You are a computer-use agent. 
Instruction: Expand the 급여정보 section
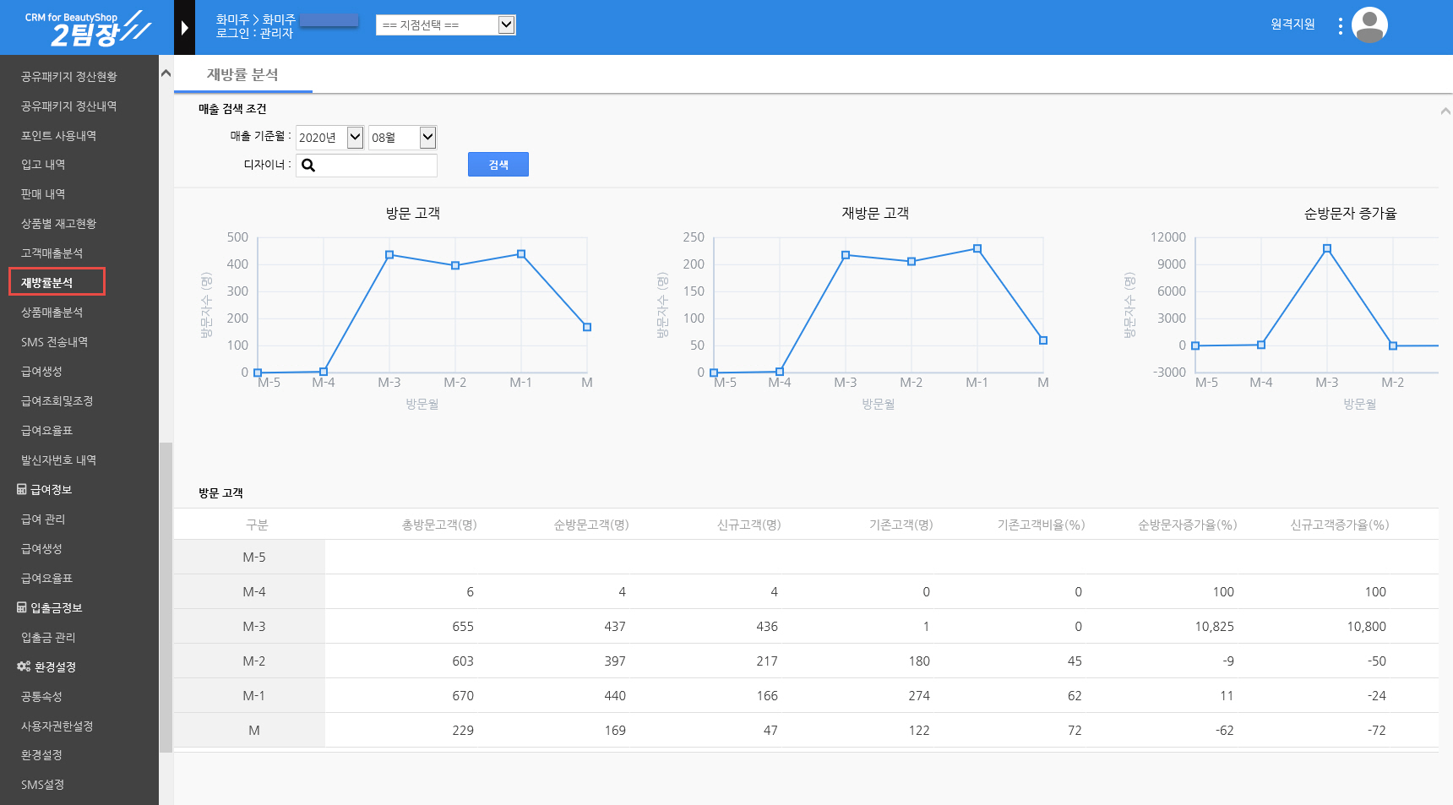pyautogui.click(x=45, y=490)
